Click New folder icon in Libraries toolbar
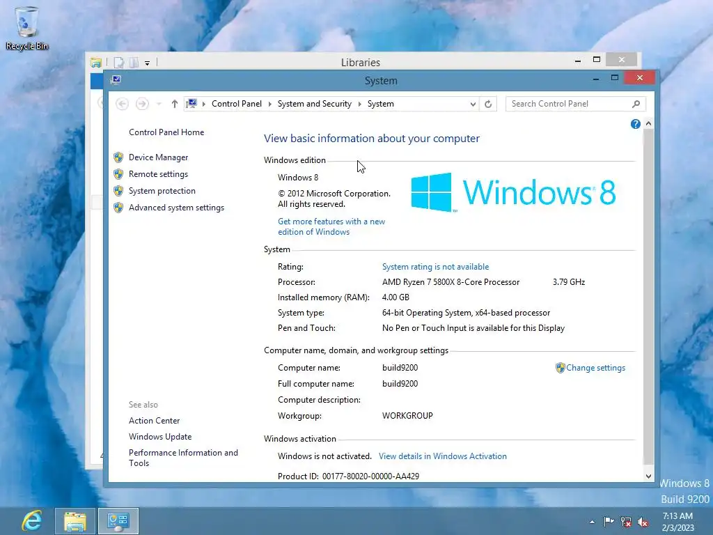 [134, 62]
